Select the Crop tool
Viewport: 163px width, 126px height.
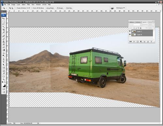pyautogui.click(x=4, y=30)
